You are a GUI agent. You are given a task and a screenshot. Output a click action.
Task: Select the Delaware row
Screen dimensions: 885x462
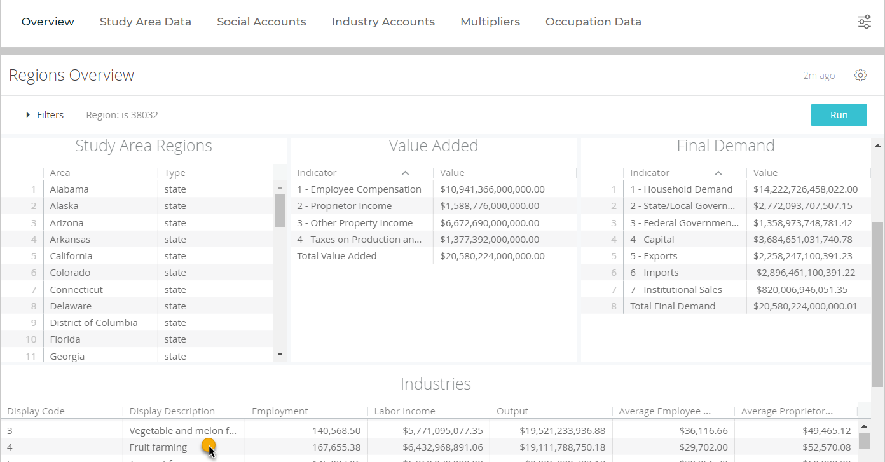137,306
